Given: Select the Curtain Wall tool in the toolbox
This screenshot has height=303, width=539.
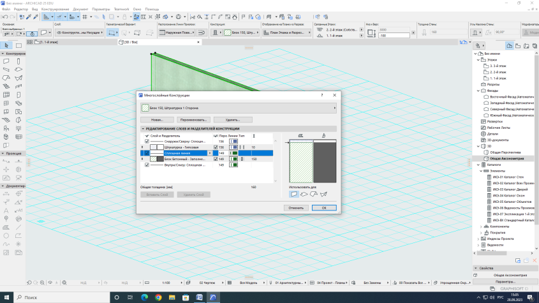Looking at the screenshot, I should 6,94.
